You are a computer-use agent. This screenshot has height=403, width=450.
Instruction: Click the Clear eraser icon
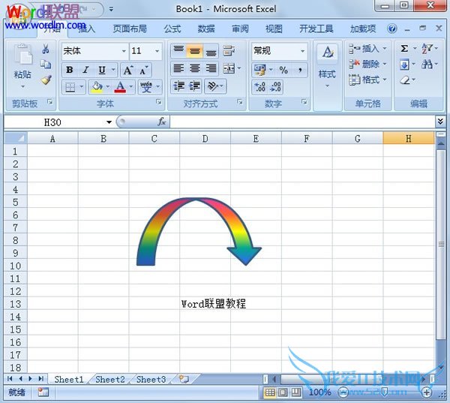click(405, 80)
